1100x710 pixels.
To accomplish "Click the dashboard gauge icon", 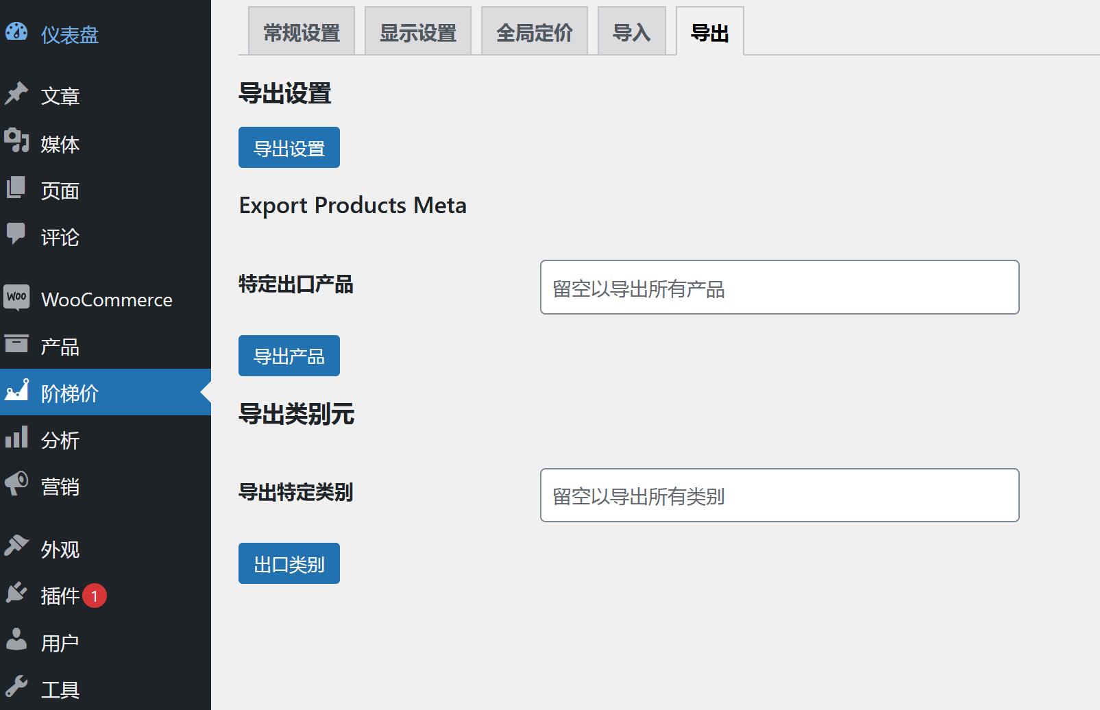I will (x=16, y=32).
